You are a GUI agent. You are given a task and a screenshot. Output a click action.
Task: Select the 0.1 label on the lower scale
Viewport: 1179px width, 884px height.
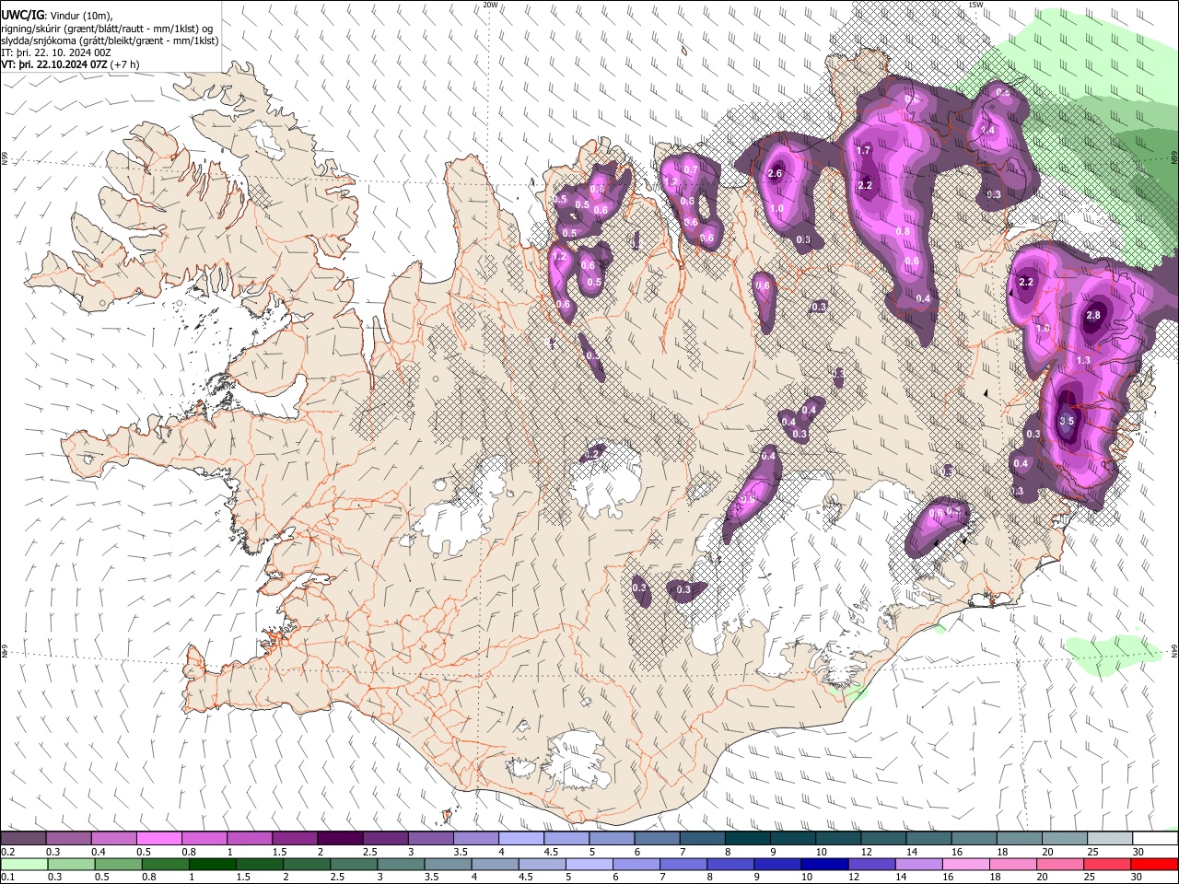point(8,877)
